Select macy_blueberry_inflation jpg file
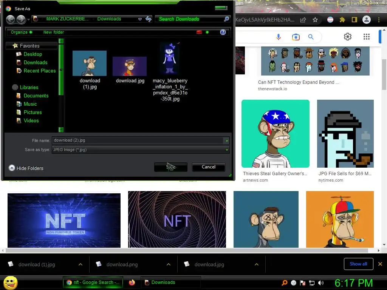Image resolution: width=387 pixels, height=290 pixels. coord(170,72)
